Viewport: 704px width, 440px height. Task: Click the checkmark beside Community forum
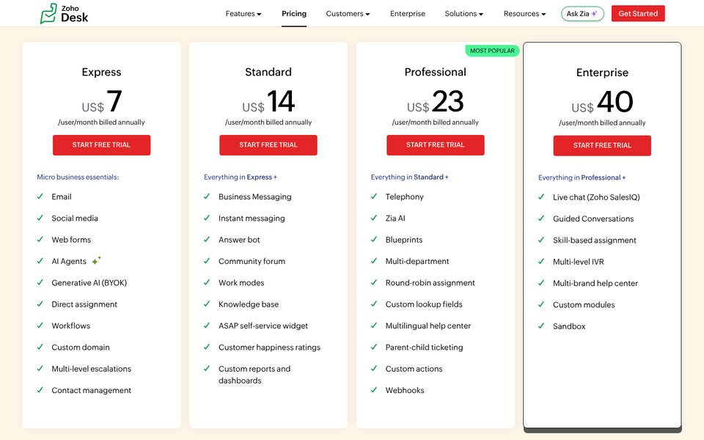pyautogui.click(x=207, y=261)
